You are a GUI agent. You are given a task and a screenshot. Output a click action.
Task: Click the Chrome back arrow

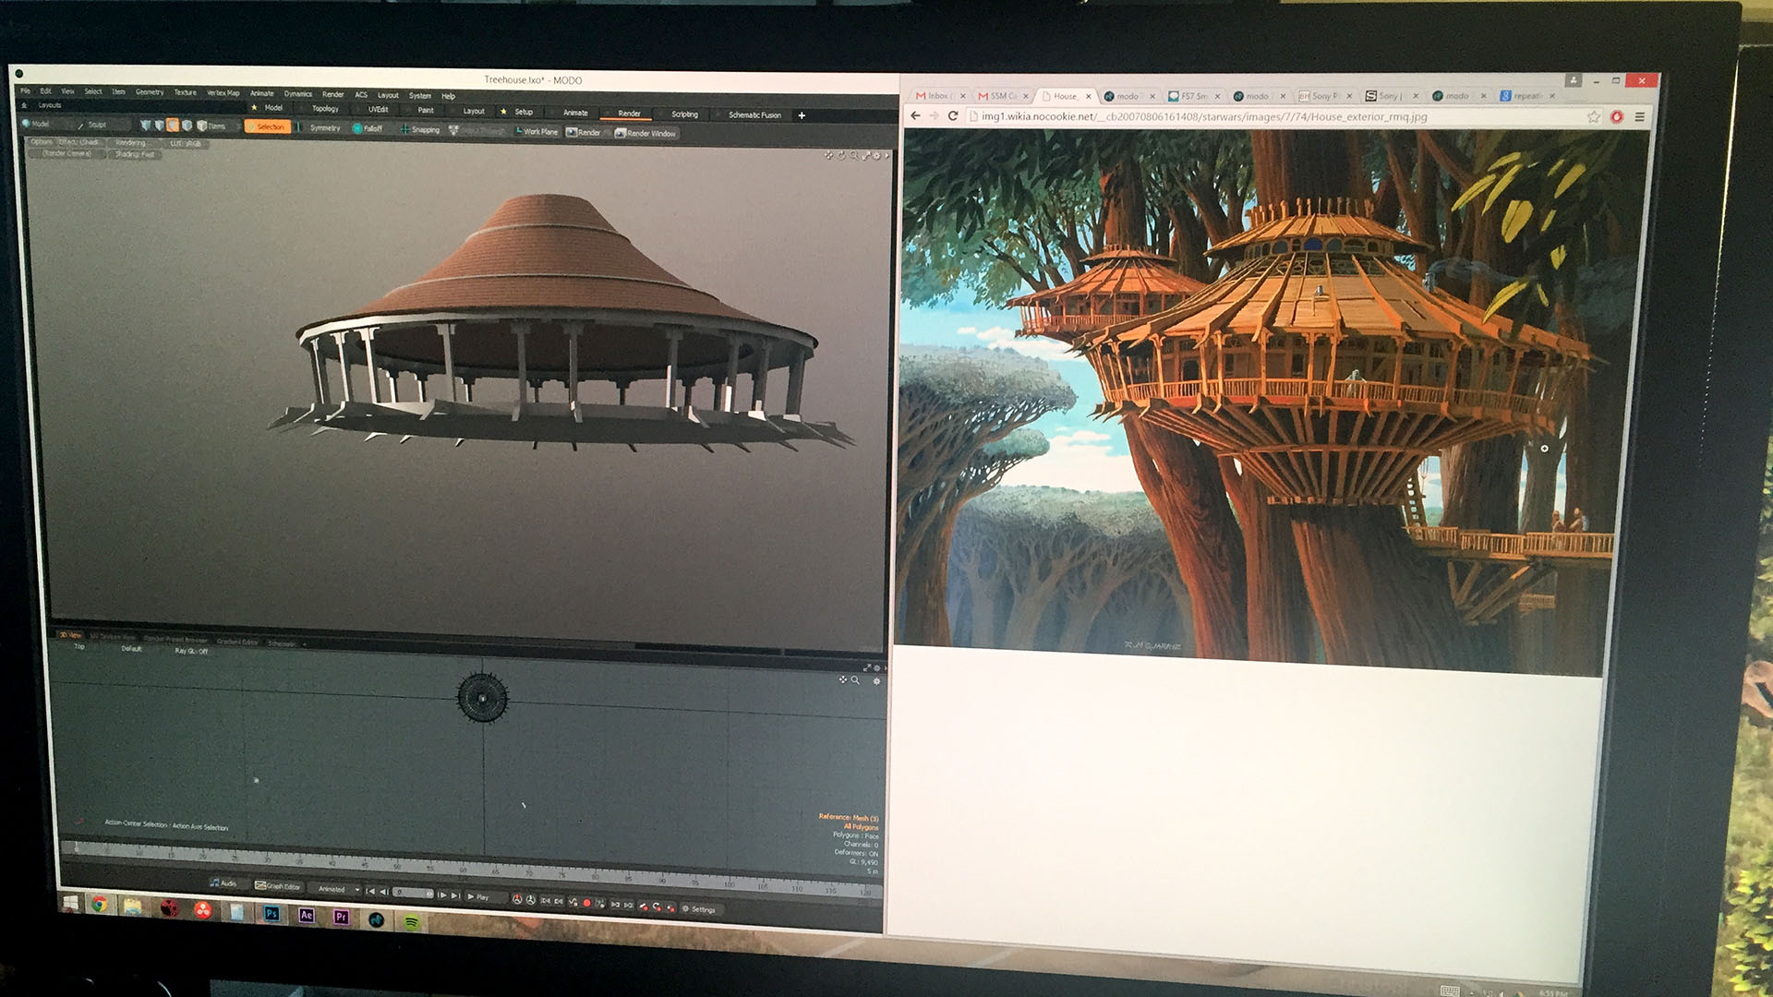915,115
